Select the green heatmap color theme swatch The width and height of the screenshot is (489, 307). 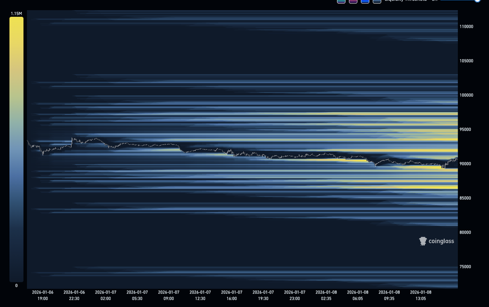pyautogui.click(x=341, y=1)
